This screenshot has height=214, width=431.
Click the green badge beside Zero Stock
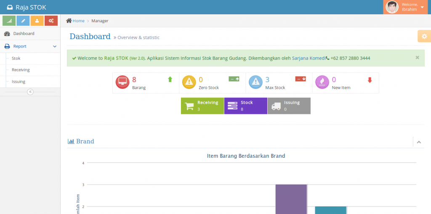tap(234, 79)
